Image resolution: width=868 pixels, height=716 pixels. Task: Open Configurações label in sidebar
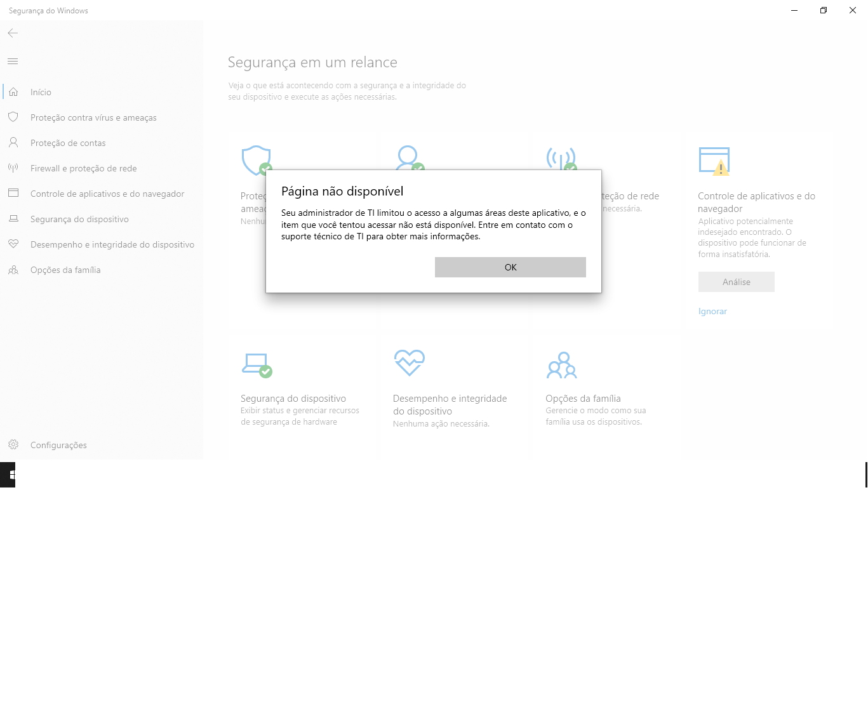coord(58,445)
